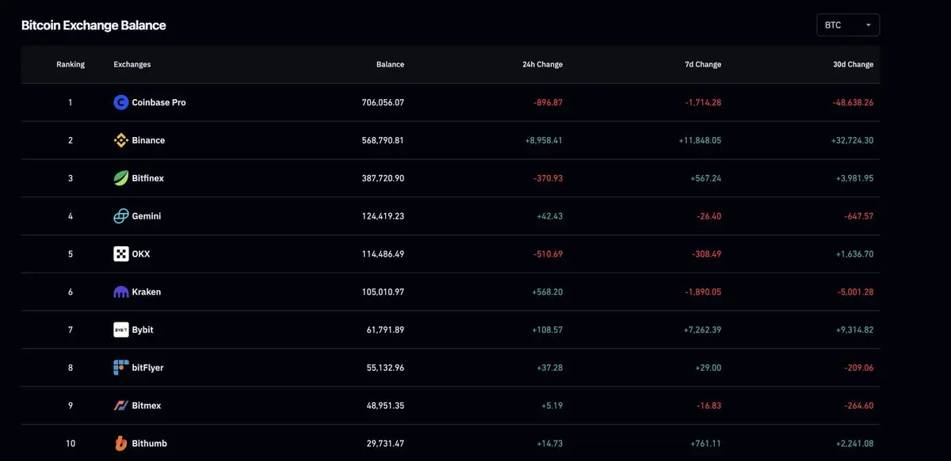The height and width of the screenshot is (461, 951).
Task: Click the 7d change value +11,848.05
Action: coord(701,140)
